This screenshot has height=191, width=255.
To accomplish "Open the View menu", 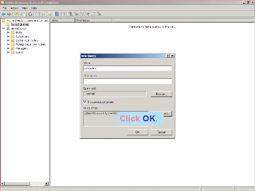I will click(x=25, y=8).
